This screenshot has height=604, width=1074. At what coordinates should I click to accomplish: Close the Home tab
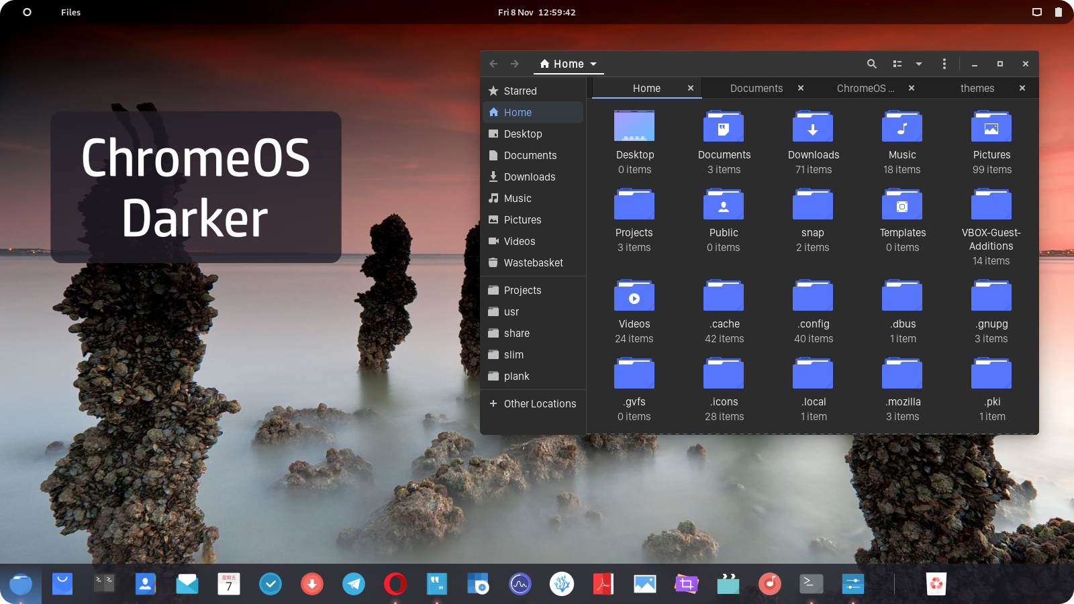point(691,89)
